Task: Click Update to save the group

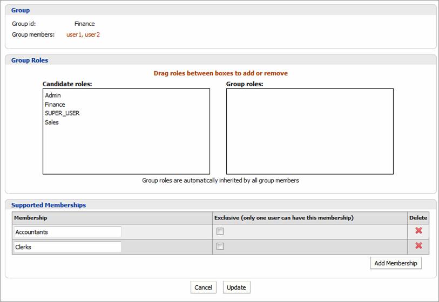Action: coord(237,287)
